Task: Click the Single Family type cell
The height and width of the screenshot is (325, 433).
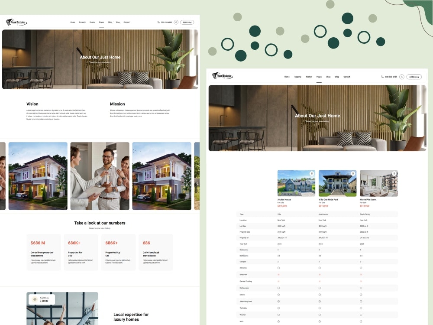Action: (x=365, y=214)
